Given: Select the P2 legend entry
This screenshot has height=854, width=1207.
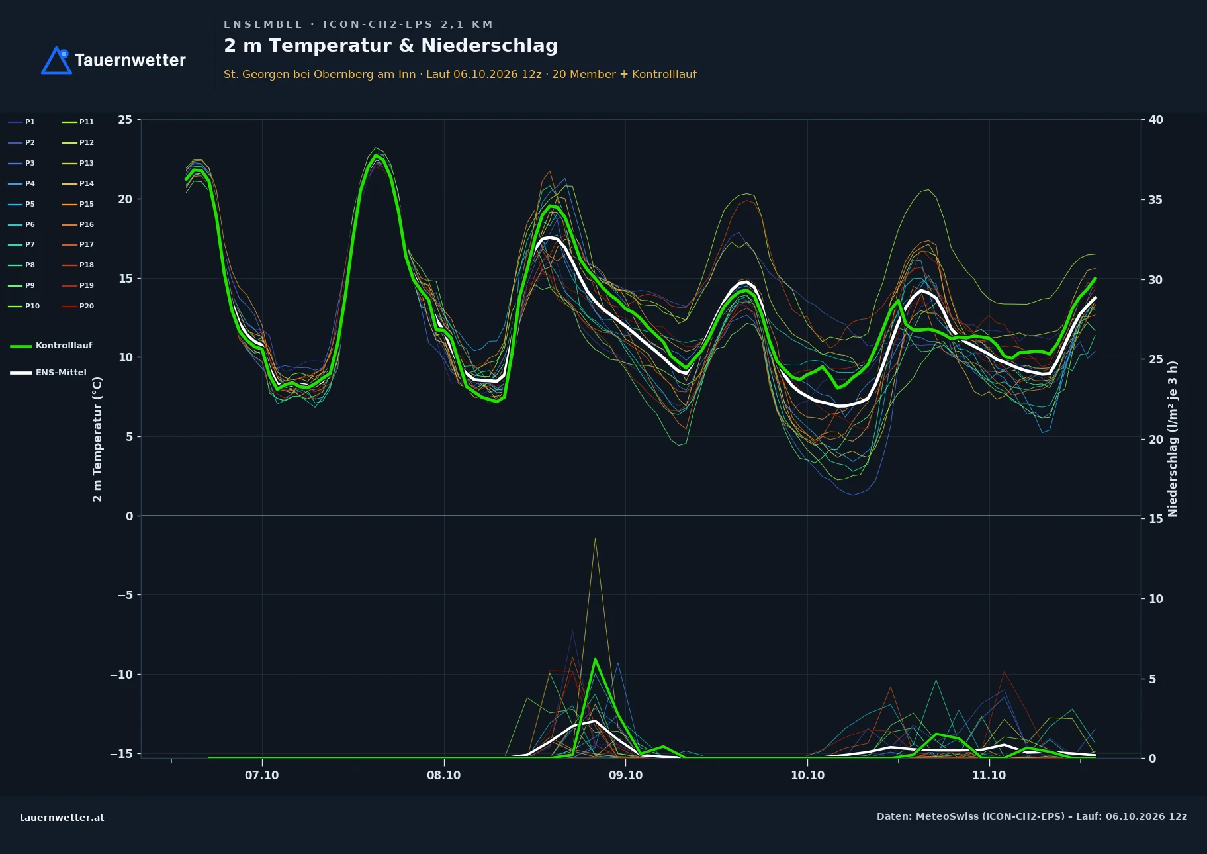Looking at the screenshot, I should [22, 142].
